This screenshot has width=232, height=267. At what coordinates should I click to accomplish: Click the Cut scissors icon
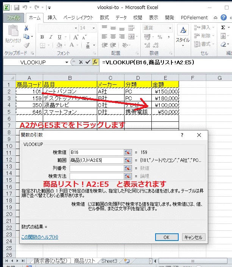tap(26, 28)
